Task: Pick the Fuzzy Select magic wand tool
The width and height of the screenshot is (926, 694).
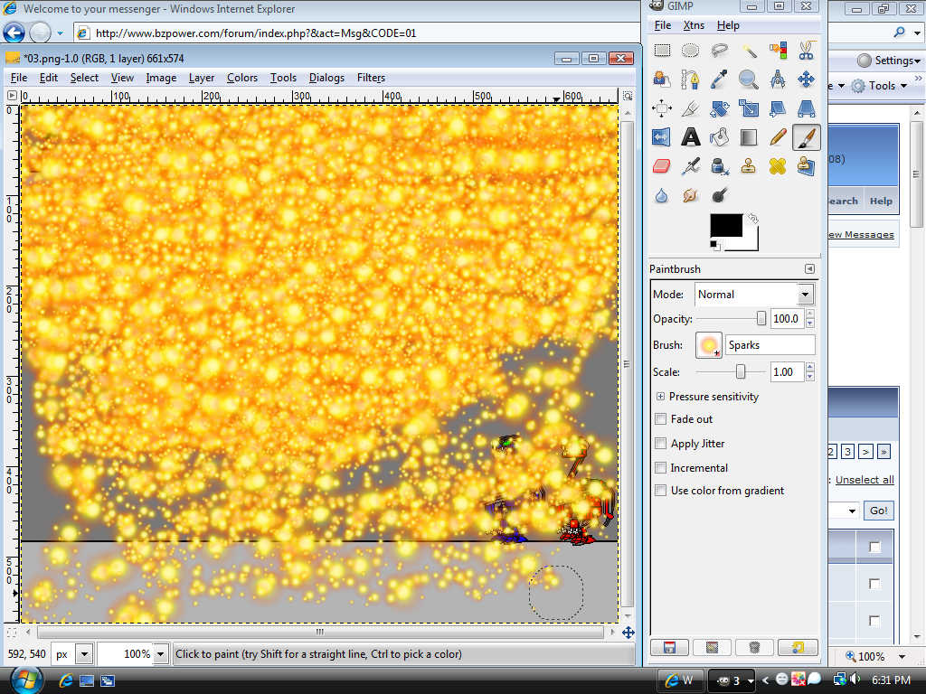Action: point(749,50)
